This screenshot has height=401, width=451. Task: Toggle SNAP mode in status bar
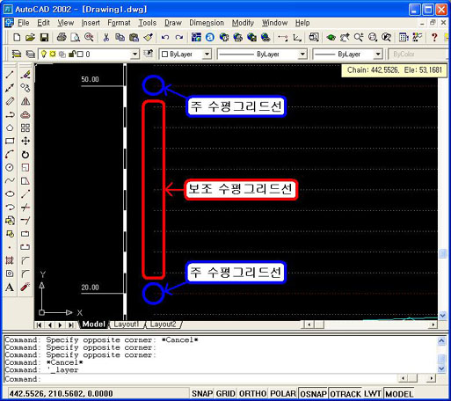click(202, 393)
